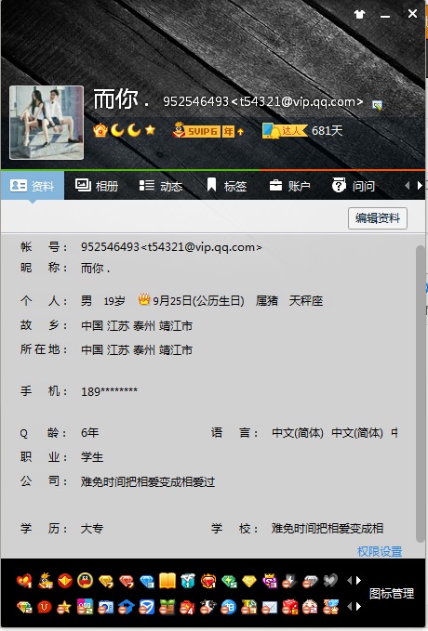
Task: Click the 编辑资料 button
Action: click(378, 218)
